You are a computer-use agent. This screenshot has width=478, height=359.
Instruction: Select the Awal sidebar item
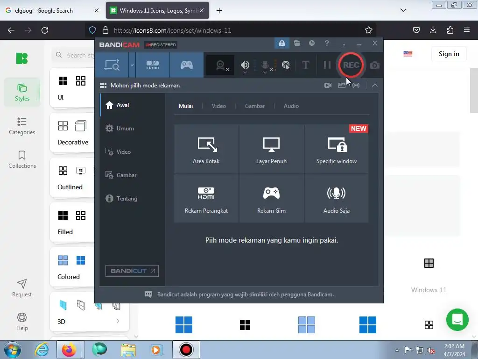(132, 105)
